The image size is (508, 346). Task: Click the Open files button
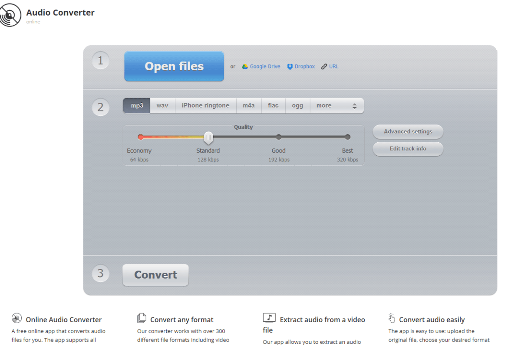pyautogui.click(x=174, y=66)
